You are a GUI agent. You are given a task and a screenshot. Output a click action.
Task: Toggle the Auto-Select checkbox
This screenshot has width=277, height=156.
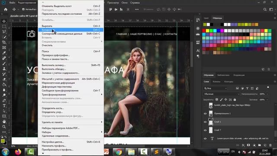coord(23,10)
